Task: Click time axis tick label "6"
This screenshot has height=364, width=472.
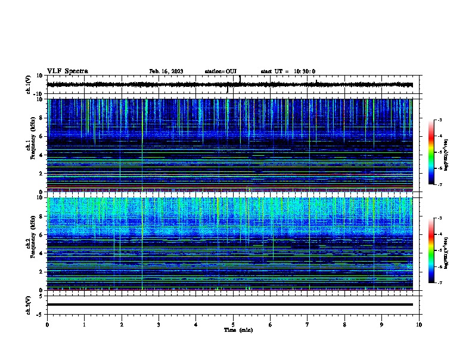Action: point(271,325)
